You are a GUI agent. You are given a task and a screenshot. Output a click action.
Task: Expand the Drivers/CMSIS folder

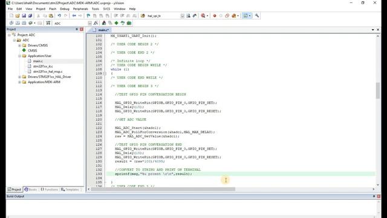coord(19,45)
